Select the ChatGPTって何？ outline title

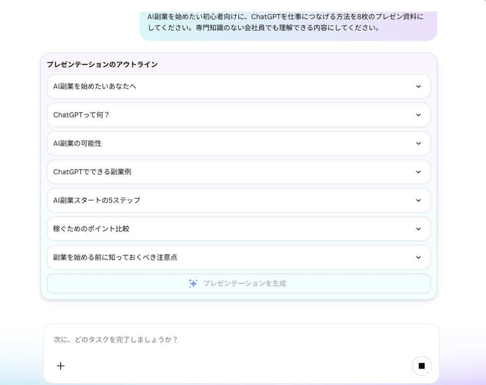pyautogui.click(x=81, y=115)
